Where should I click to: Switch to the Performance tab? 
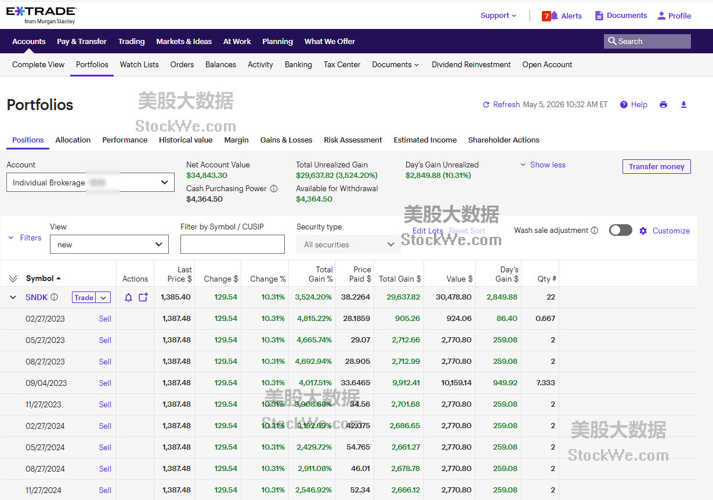coord(125,140)
